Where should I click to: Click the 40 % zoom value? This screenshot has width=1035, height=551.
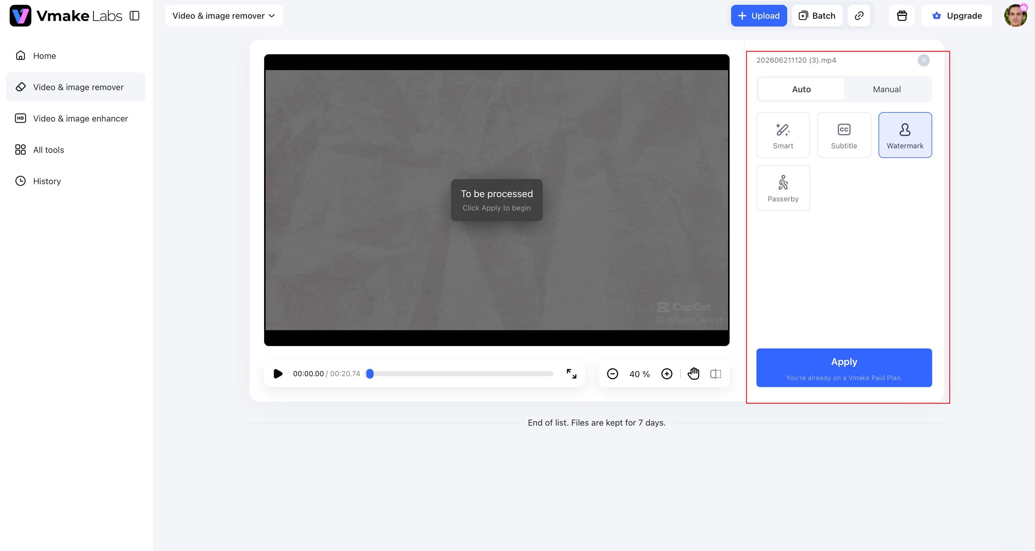point(639,374)
